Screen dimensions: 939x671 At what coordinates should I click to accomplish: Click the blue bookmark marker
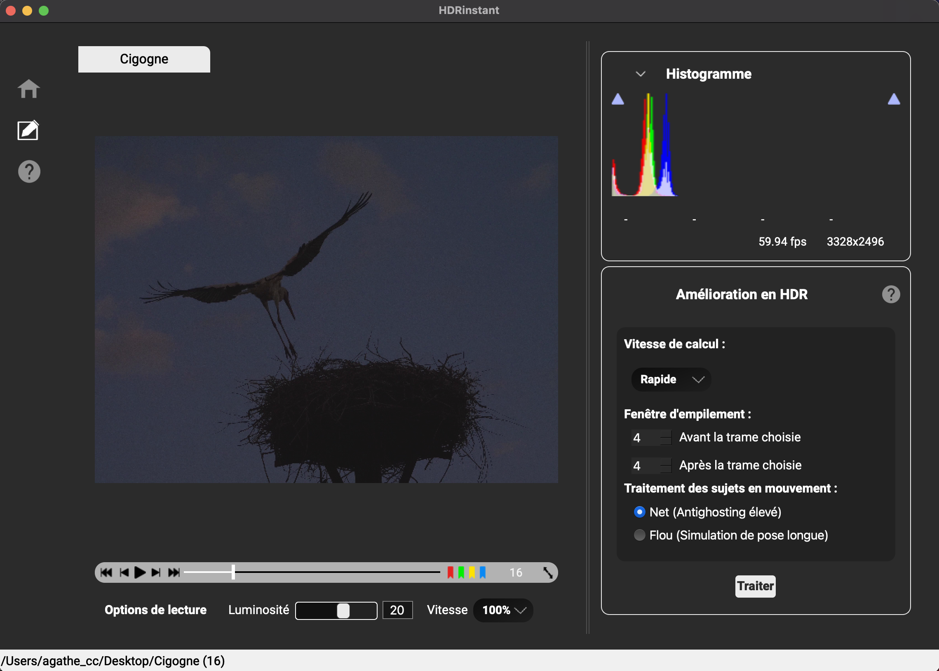(x=483, y=572)
